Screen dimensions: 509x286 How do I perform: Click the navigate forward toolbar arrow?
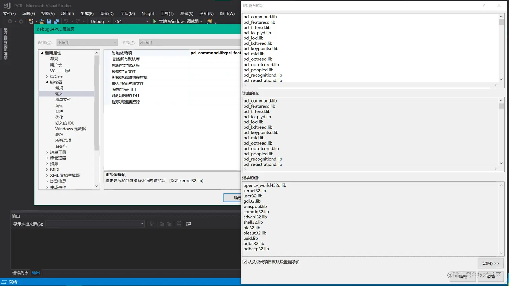coord(21,21)
